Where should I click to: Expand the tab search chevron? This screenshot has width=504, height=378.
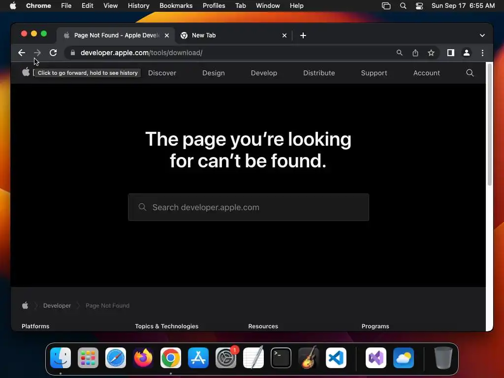coord(482,35)
